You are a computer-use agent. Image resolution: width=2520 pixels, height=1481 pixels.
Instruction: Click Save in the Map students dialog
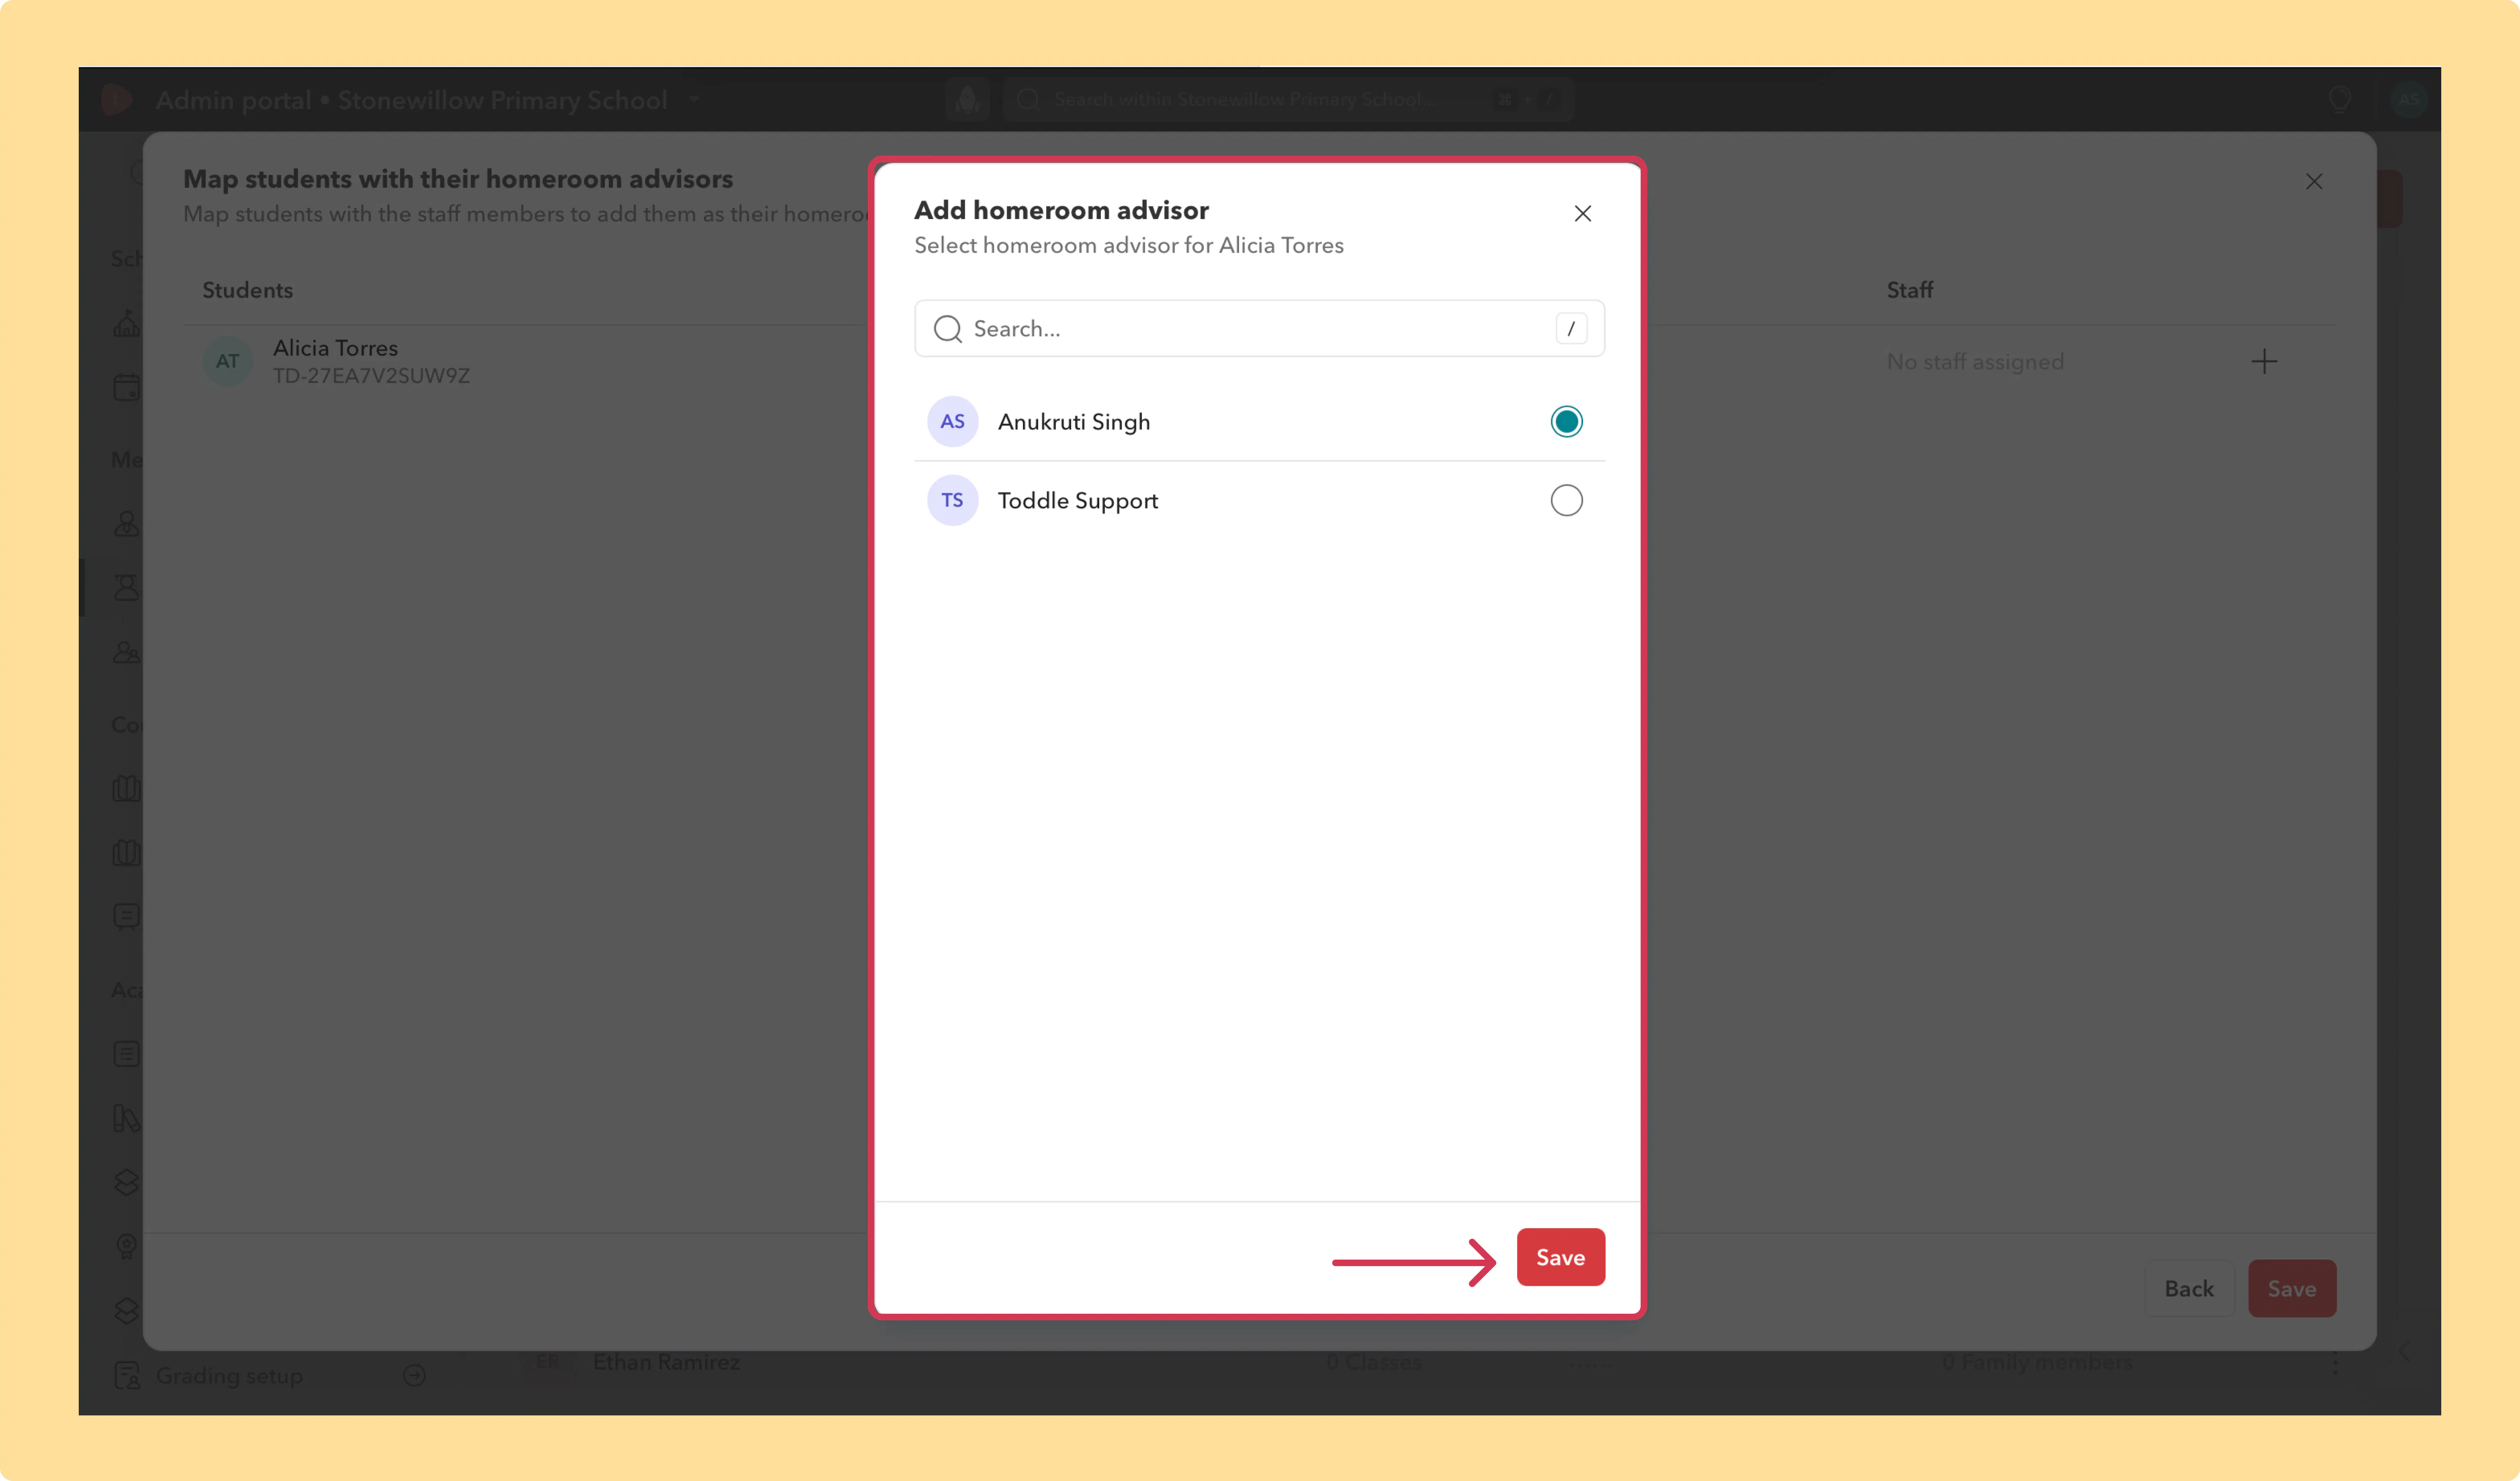[x=2292, y=1288]
